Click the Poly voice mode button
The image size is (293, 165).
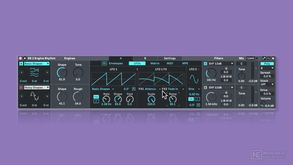pos(267,64)
